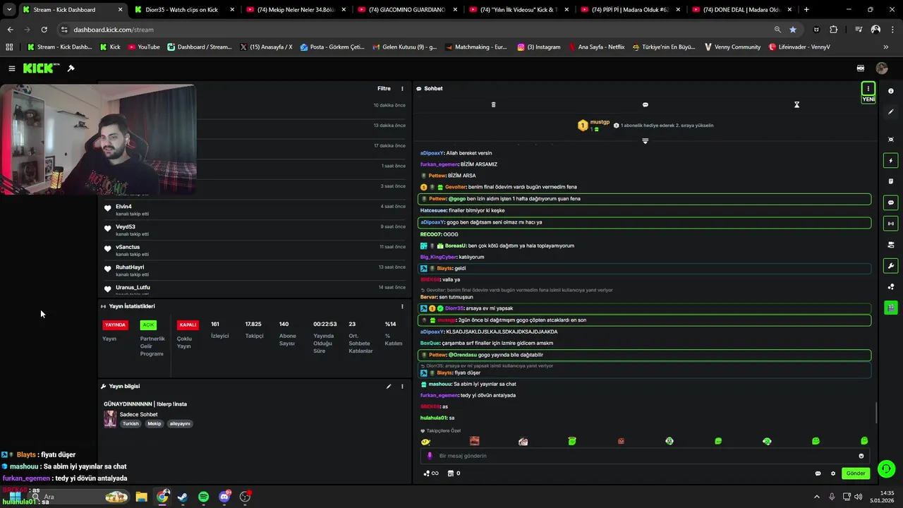Select the Turkish stream tag
Viewport: 903px width, 508px height.
coord(131,424)
